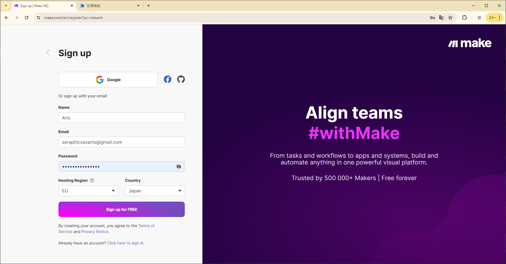Image resolution: width=506 pixels, height=264 pixels.
Task: Go back using the left chevron beside Sign up
Action: click(48, 53)
